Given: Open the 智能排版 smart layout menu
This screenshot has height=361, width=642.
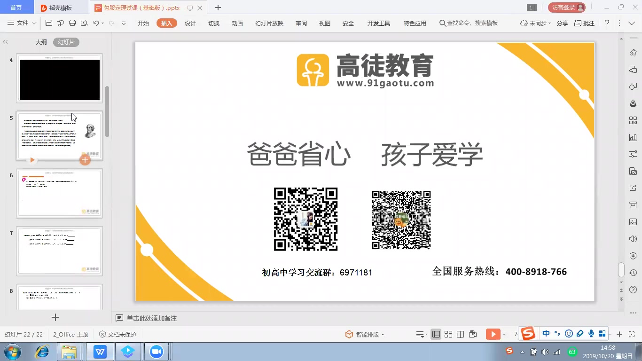Looking at the screenshot, I should 365,334.
